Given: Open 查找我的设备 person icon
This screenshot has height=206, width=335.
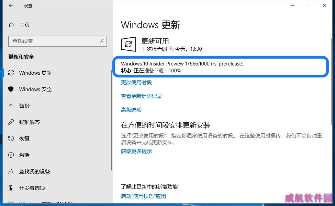Looking at the screenshot, I should tap(11, 171).
